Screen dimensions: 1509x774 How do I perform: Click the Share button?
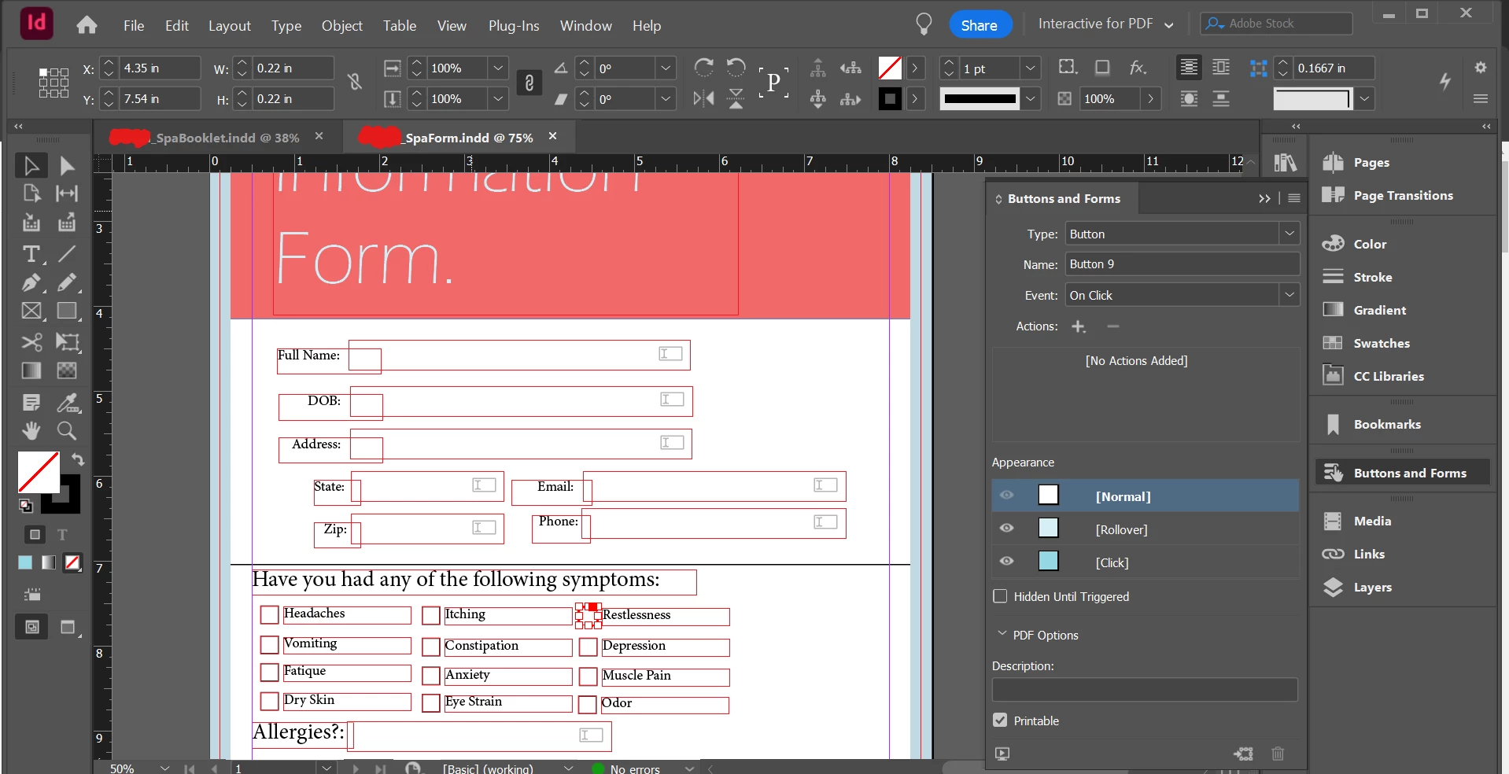tap(979, 25)
